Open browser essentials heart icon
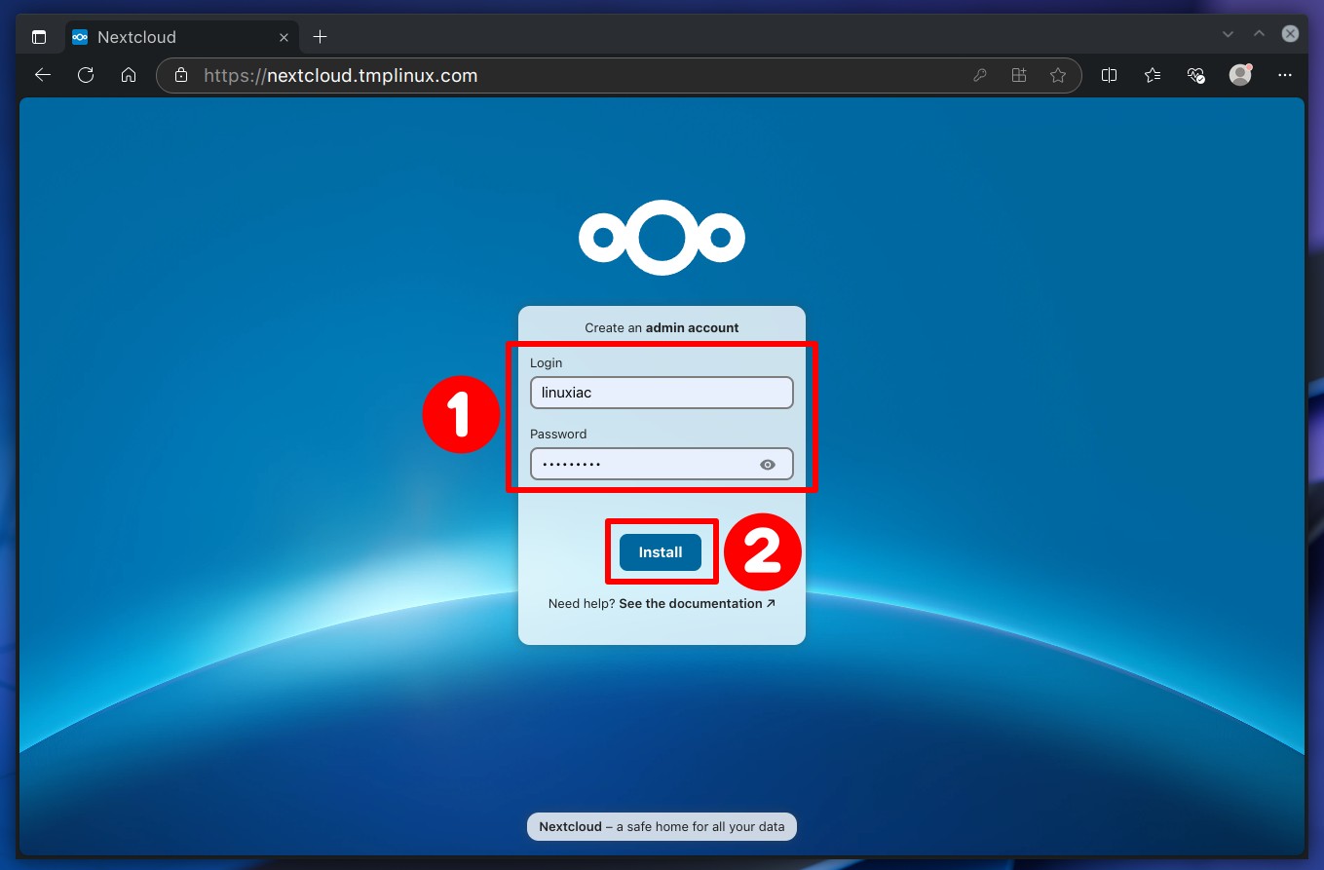 coord(1196,75)
